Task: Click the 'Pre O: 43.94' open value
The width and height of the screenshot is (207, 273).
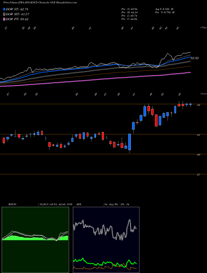Action: point(129,9)
